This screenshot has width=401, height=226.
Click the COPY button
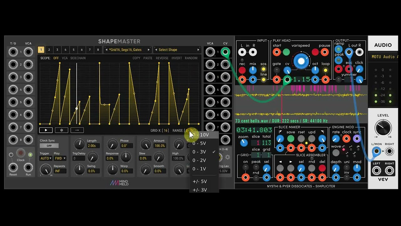click(136, 58)
